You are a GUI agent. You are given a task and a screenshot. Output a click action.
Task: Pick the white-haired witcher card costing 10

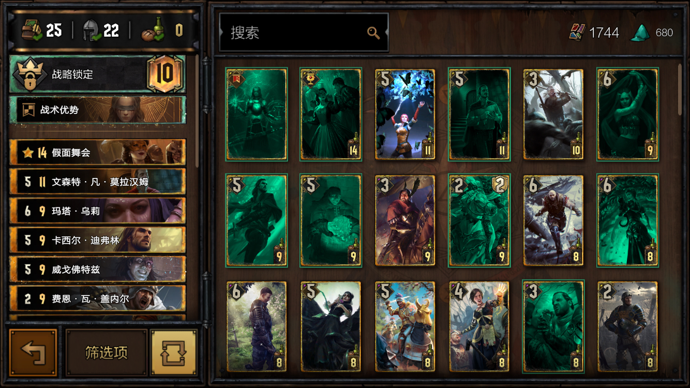(553, 114)
